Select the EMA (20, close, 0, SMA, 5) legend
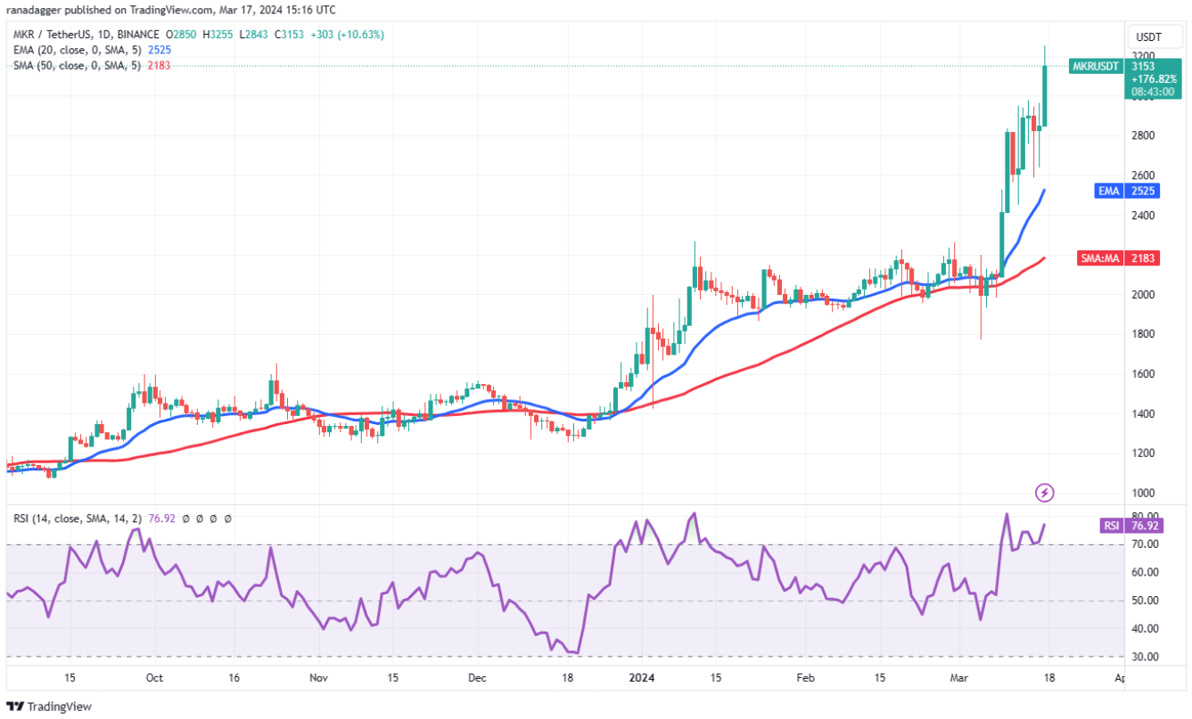This screenshot has width=1192, height=719. click(x=77, y=50)
